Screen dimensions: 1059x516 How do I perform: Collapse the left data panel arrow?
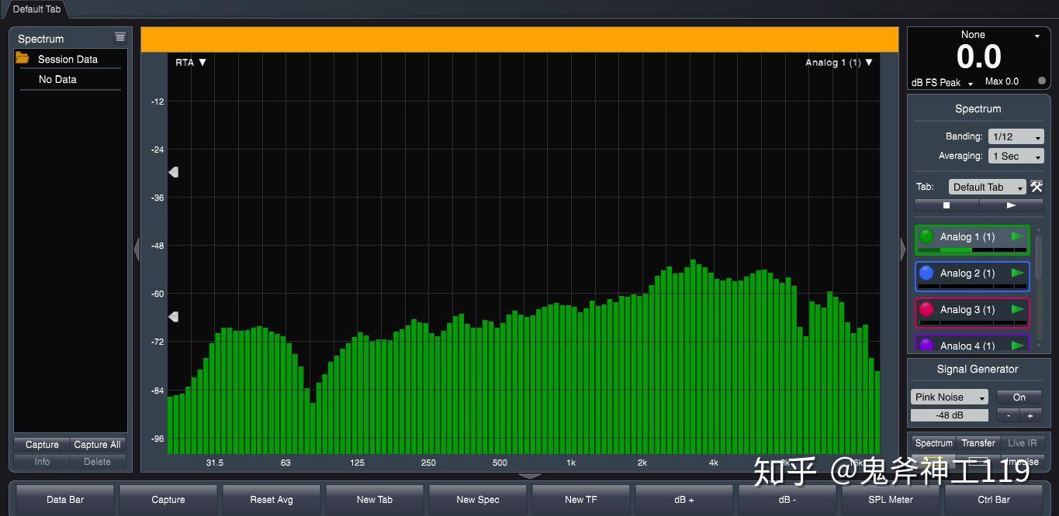coord(137,249)
